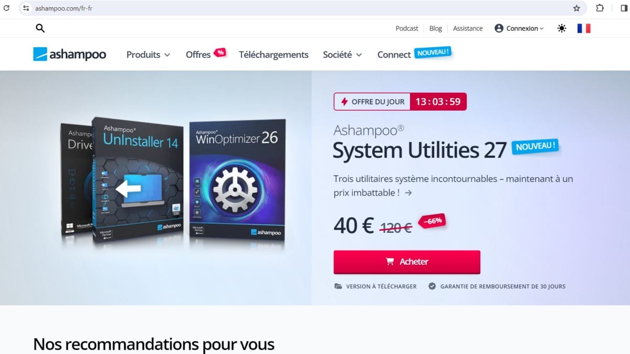Select the French flag language icon
The image size is (630, 354).
tap(584, 28)
